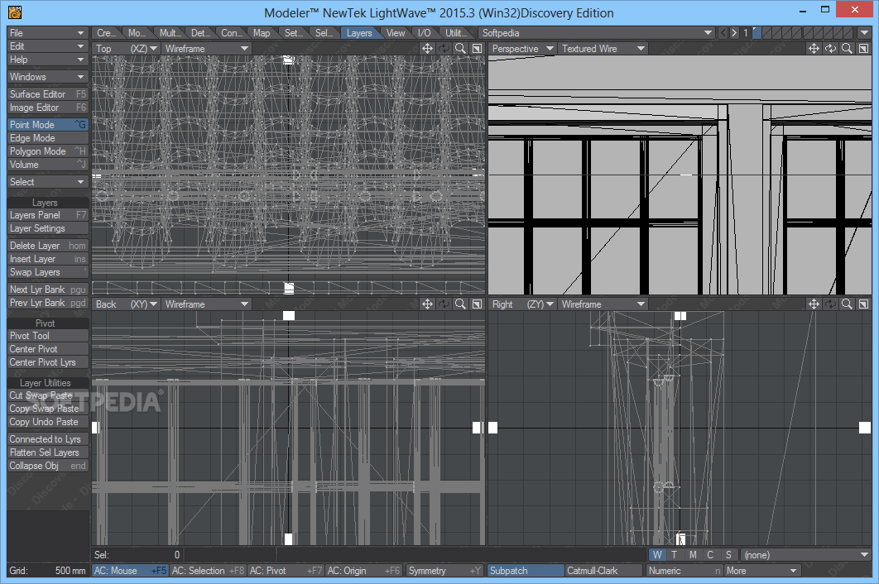Open the (none) vertex map dropdown

[806, 555]
